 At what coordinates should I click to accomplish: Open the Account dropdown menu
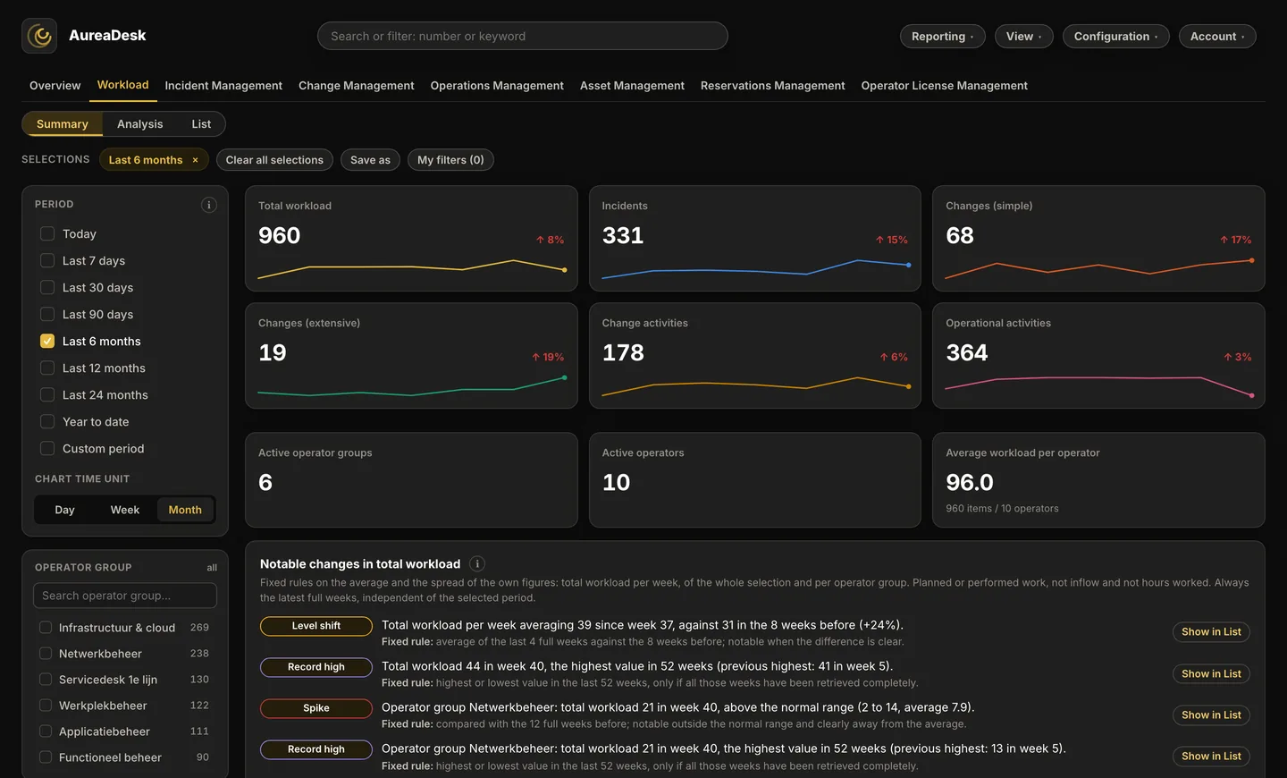tap(1217, 37)
